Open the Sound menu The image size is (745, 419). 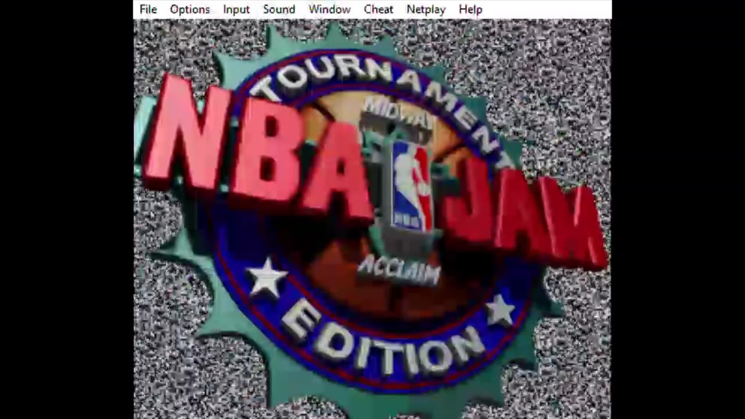pos(279,9)
